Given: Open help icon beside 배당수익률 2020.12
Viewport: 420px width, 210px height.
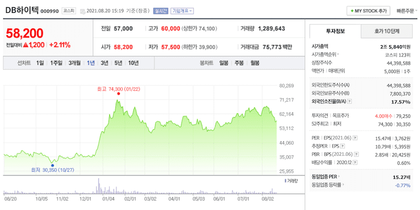Looking at the screenshot, I should tap(355, 163).
